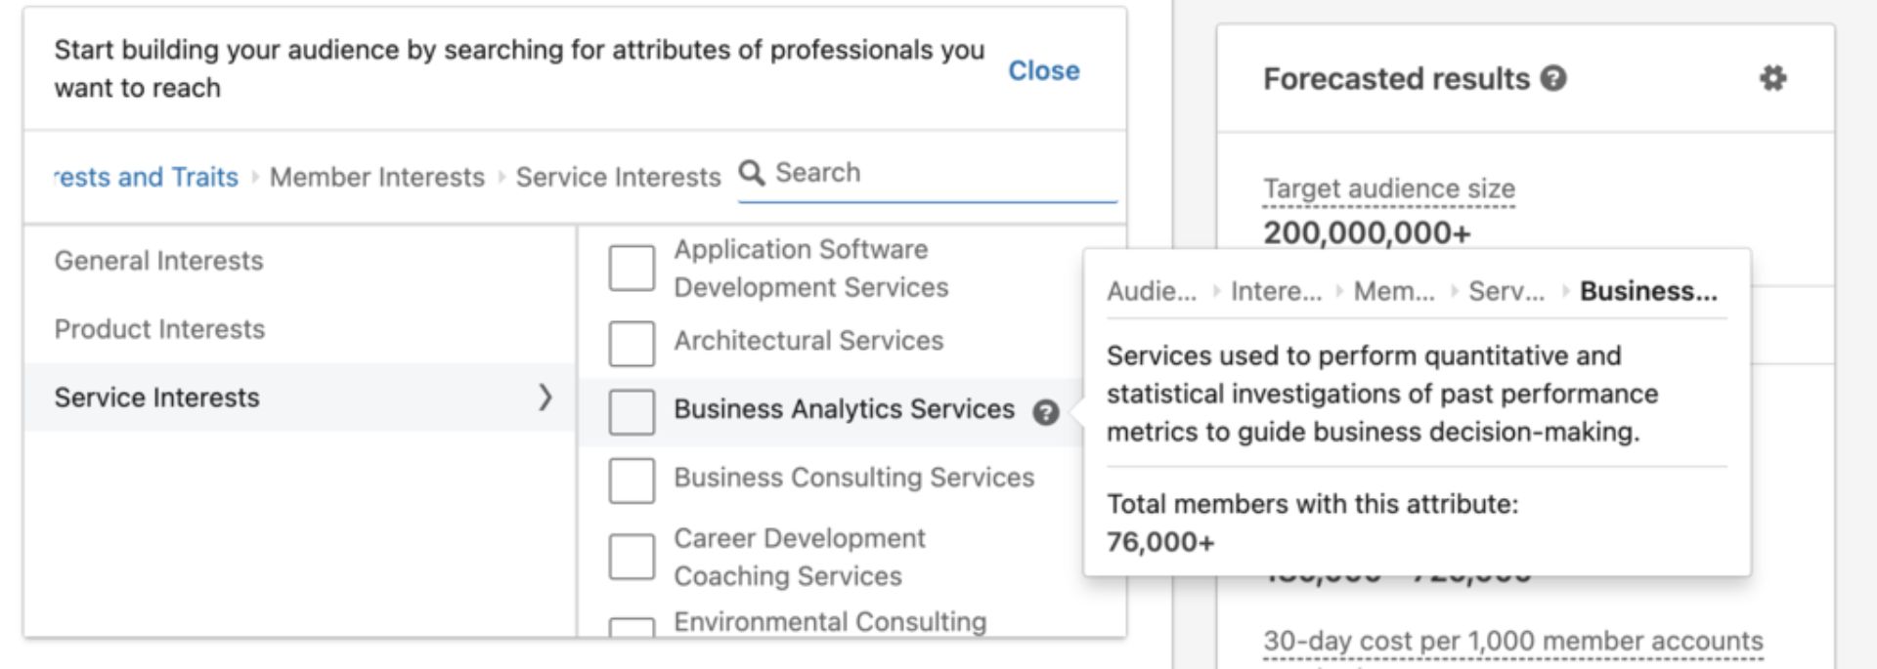Expand Service Interests with its chevron
The height and width of the screenshot is (669, 1877).
(546, 397)
